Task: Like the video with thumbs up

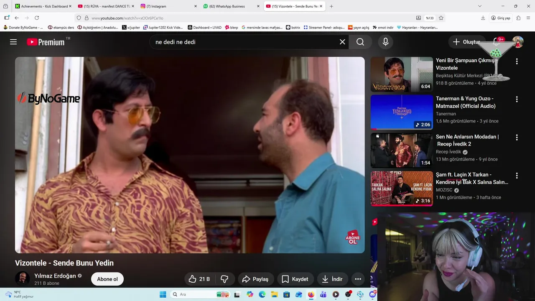Action: 199,279
